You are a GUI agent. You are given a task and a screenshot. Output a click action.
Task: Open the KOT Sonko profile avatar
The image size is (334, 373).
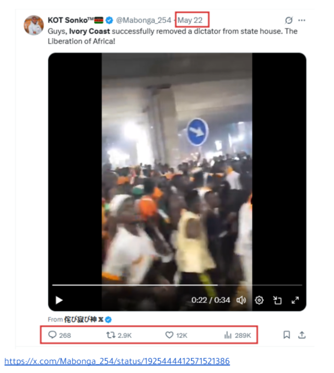click(x=33, y=25)
